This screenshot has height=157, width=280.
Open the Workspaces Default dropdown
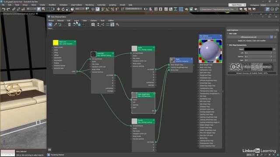pyautogui.click(x=269, y=5)
